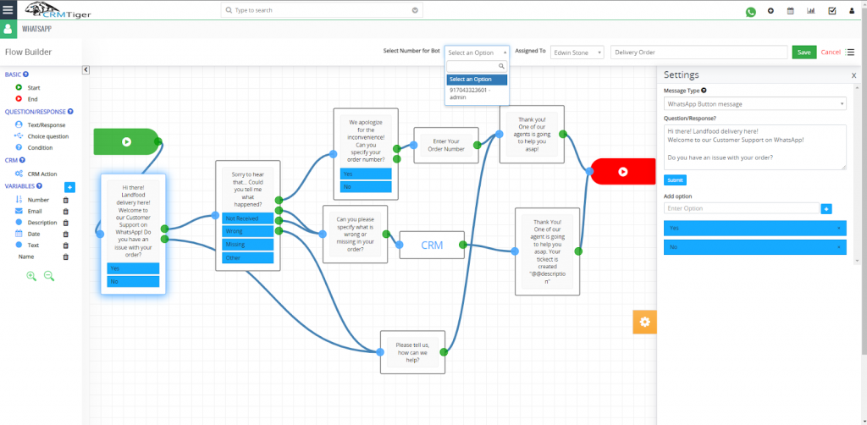Viewport: 867px width, 425px height.
Task: Click the orange settings gear button
Action: pos(644,322)
